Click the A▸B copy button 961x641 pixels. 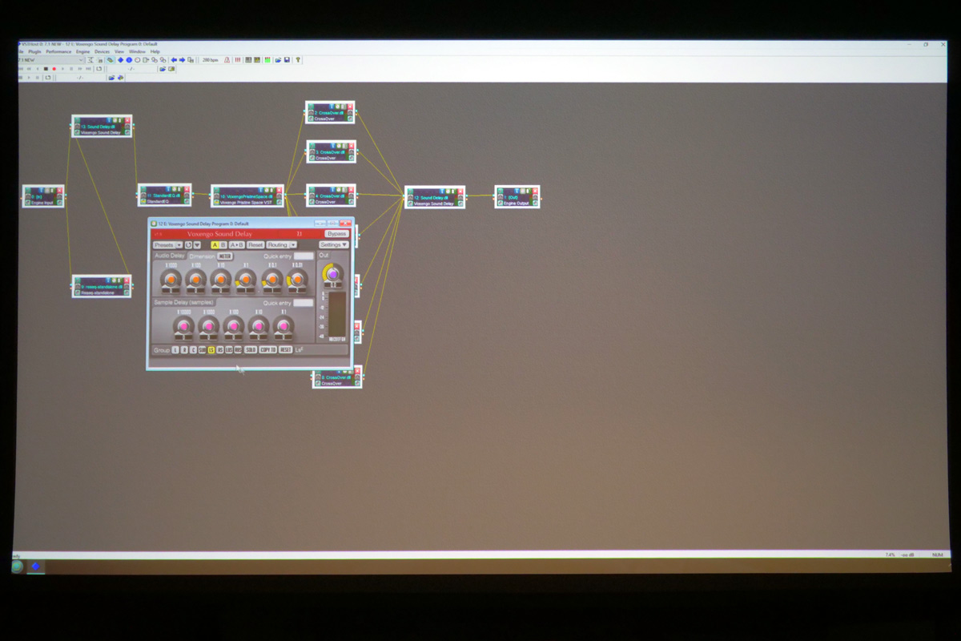237,245
